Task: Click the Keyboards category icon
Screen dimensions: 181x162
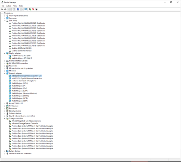Action: (x=7, y=66)
